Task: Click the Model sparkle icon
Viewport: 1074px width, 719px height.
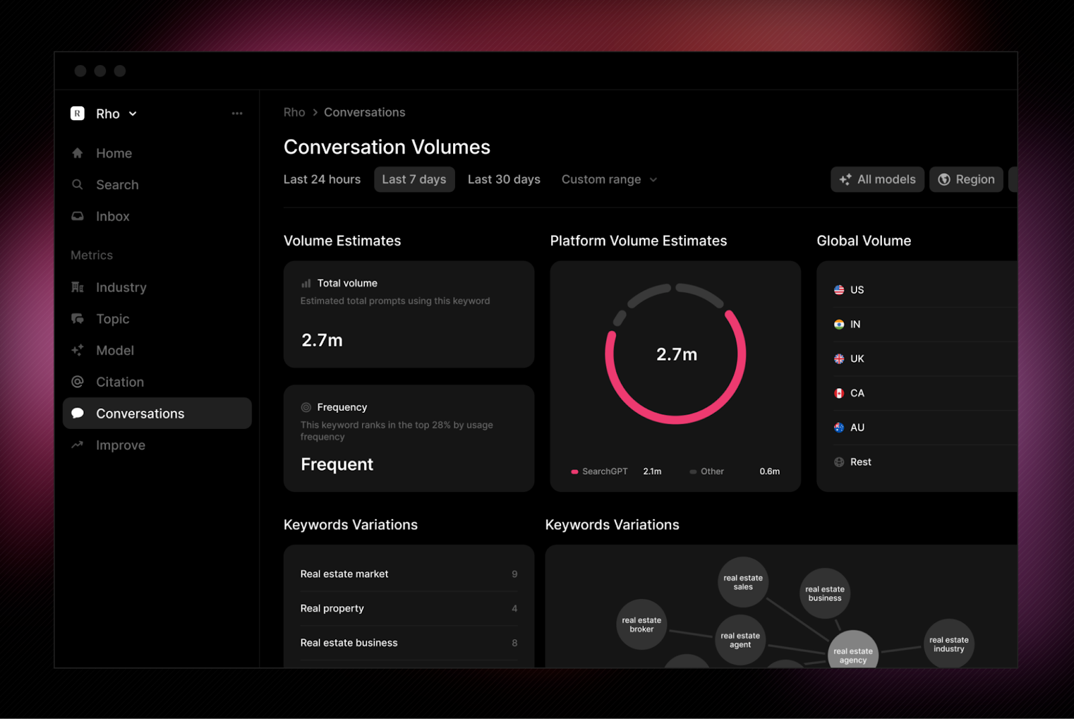Action: pos(78,350)
